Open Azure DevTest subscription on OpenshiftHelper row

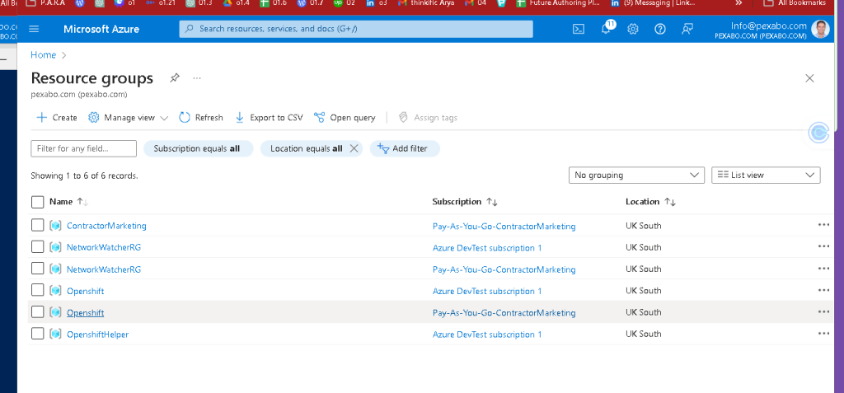pos(487,335)
